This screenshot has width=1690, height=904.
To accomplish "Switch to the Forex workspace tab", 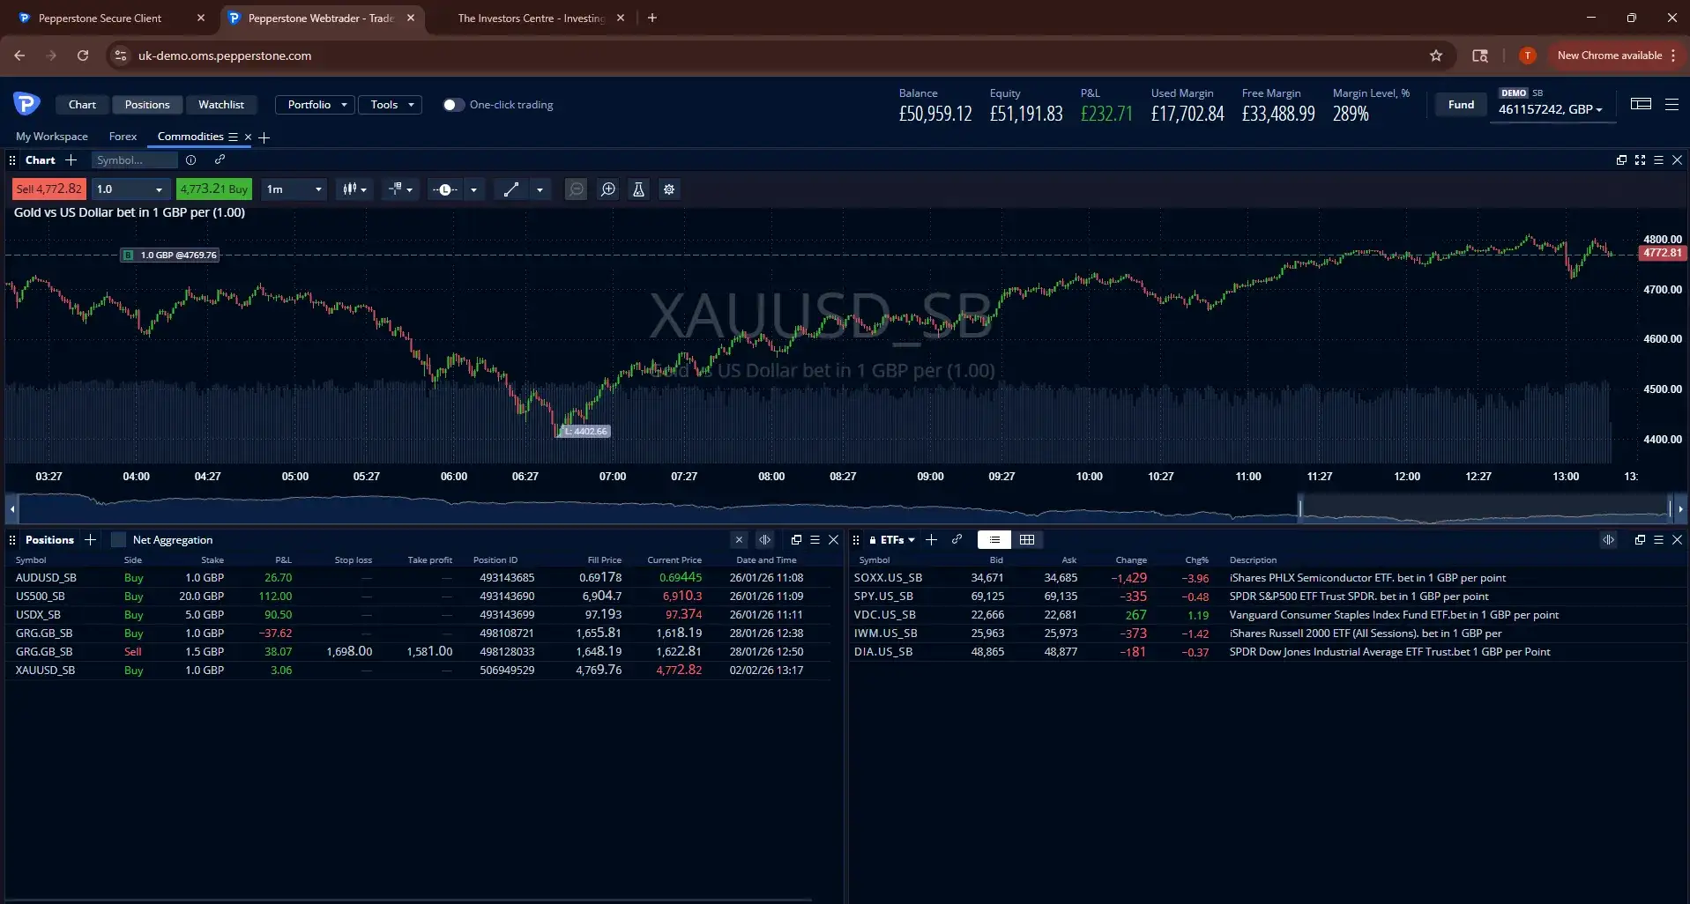I will 123,137.
